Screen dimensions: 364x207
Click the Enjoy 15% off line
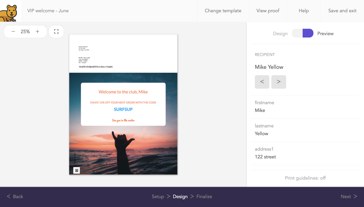(x=123, y=102)
